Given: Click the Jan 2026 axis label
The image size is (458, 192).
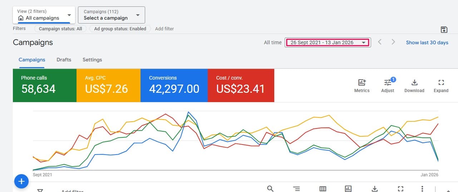Looking at the screenshot, I should tap(429, 175).
